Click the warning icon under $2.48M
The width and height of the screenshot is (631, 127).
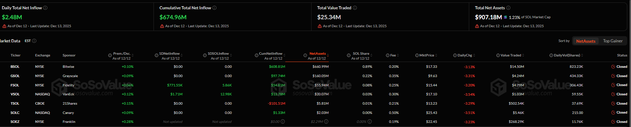pyautogui.click(x=4, y=26)
